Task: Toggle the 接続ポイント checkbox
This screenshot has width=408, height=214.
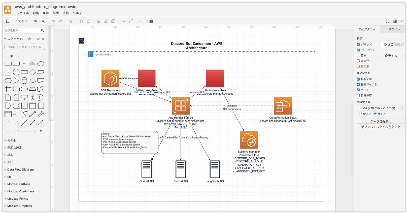Action: click(358, 85)
